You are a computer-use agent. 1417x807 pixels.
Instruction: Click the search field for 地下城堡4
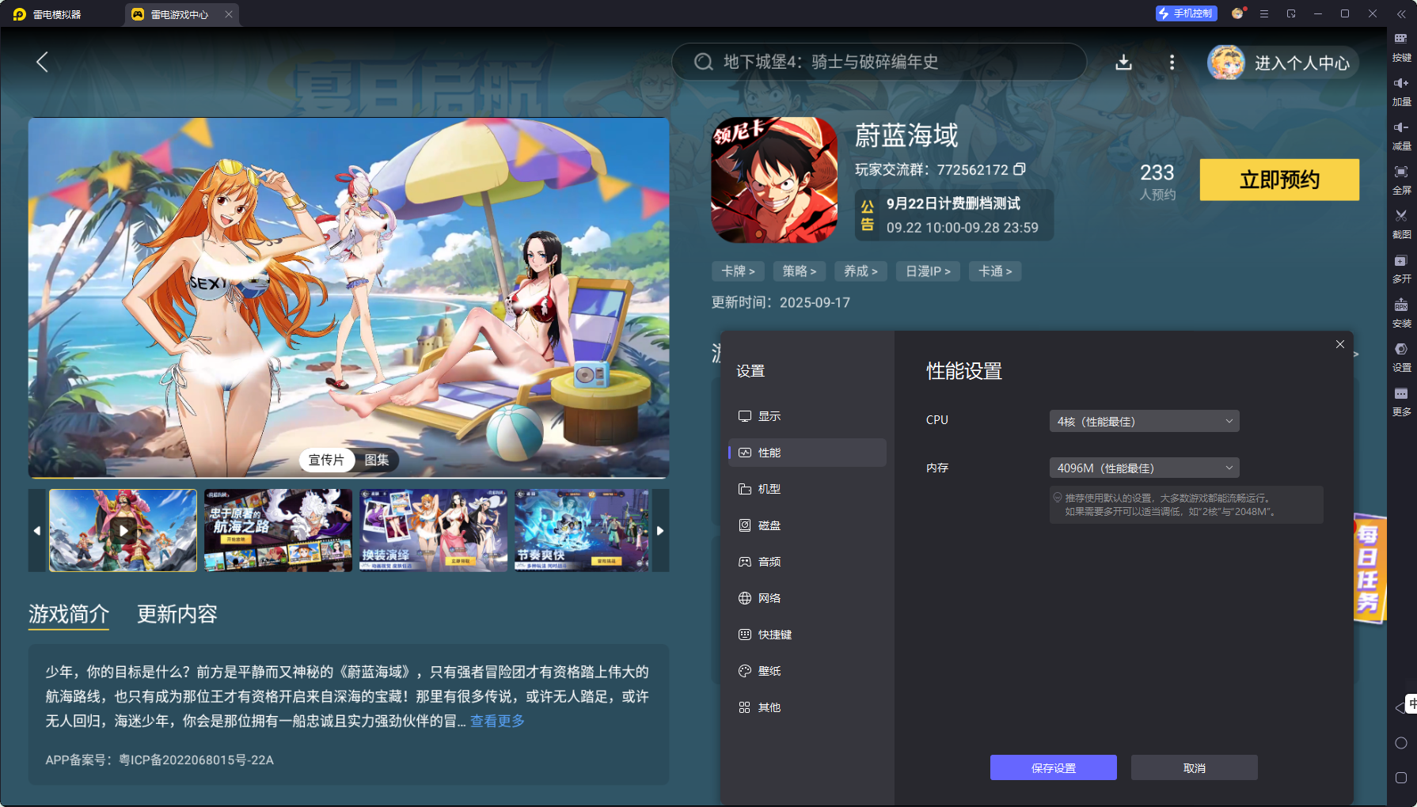[879, 62]
